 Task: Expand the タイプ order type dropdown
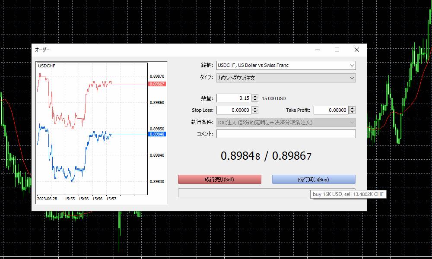click(x=286, y=78)
